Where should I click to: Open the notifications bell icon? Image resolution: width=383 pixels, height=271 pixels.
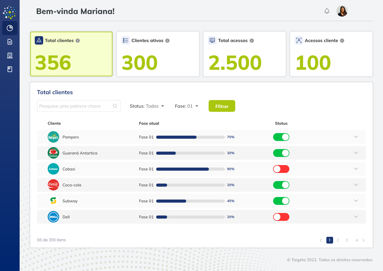[x=327, y=11]
